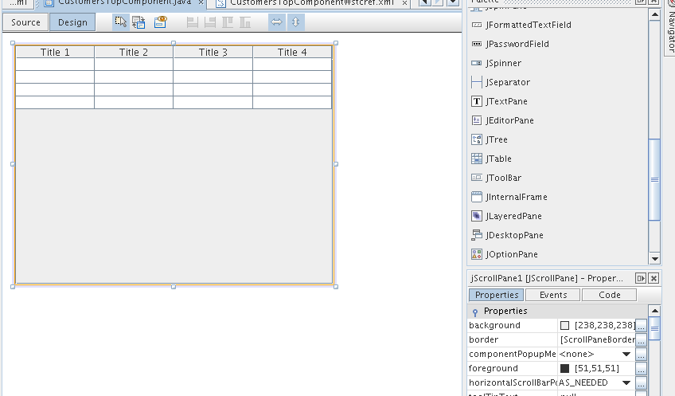Select the JOptionPane palette item
This screenshot has width=675, height=396.
click(x=511, y=254)
